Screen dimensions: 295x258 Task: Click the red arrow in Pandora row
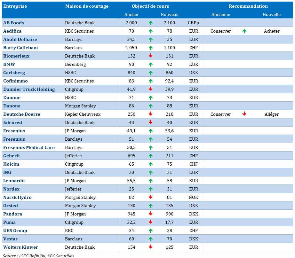150,214
